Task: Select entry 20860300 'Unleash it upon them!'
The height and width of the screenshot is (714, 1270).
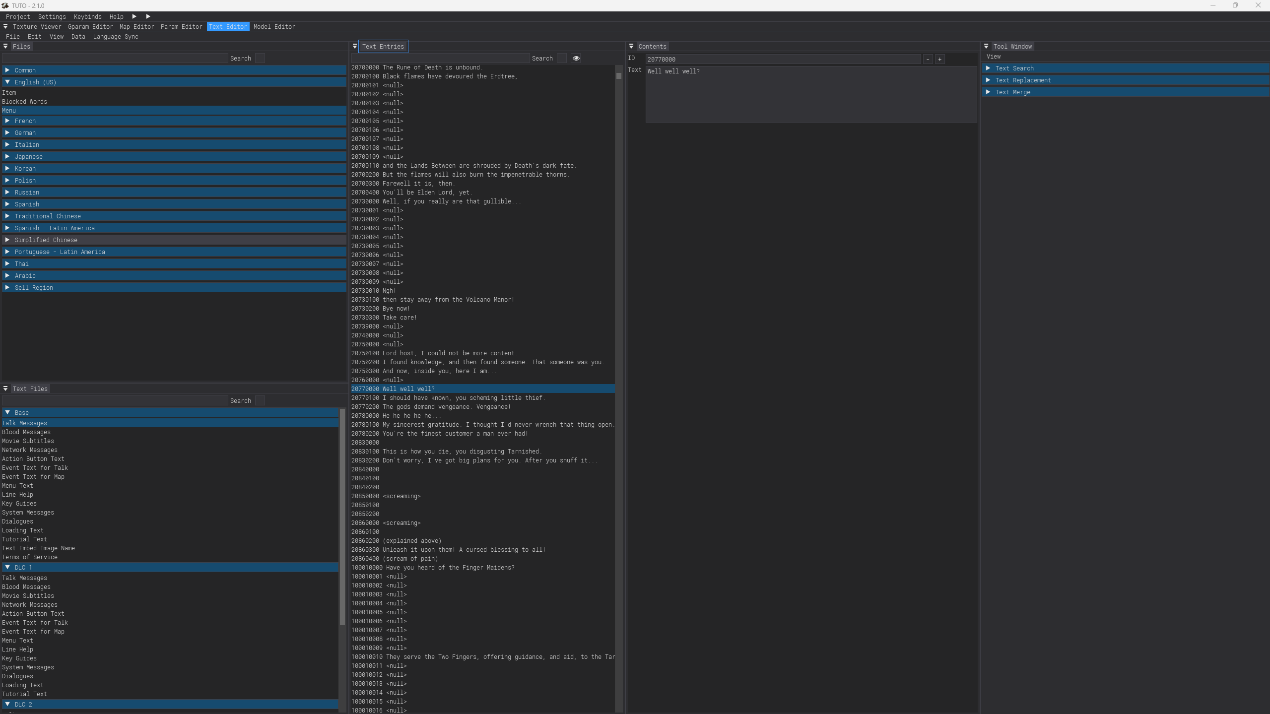Action: click(482, 550)
